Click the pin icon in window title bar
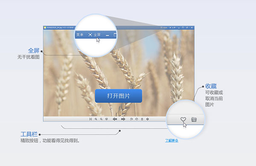 click(x=187, y=28)
